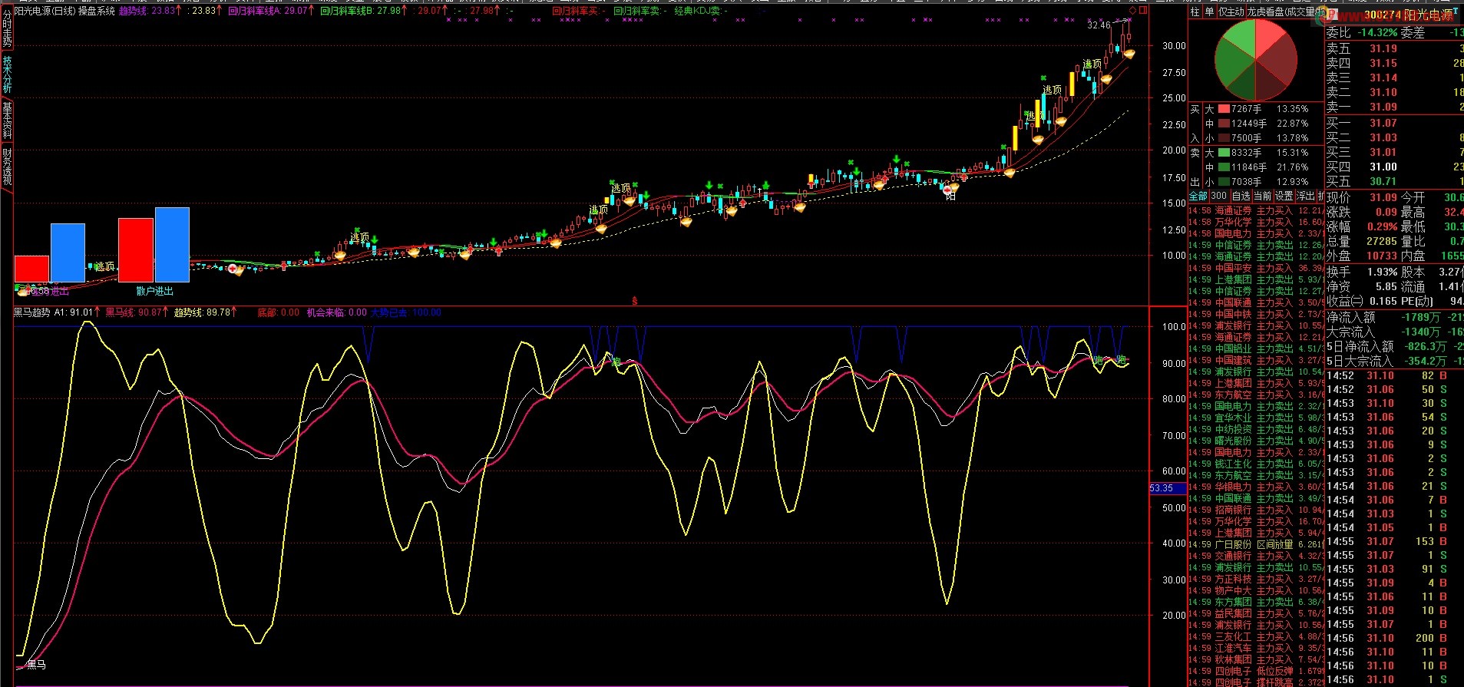Click the pie chart of buy and sell volumes
This screenshot has width=1464, height=687.
[x=1255, y=60]
